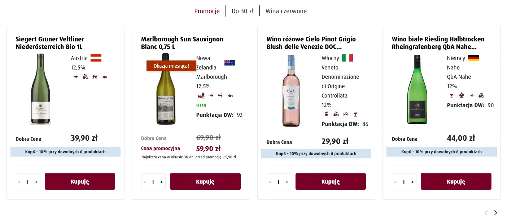Screen dimensions: 516x221
Task: Increase quantity for Riesling Halbtrocken wine
Action: (x=412, y=182)
